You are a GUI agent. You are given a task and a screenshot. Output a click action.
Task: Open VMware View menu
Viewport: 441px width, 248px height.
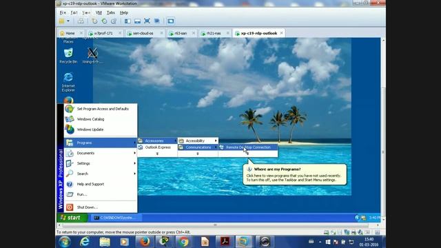tap(86, 12)
